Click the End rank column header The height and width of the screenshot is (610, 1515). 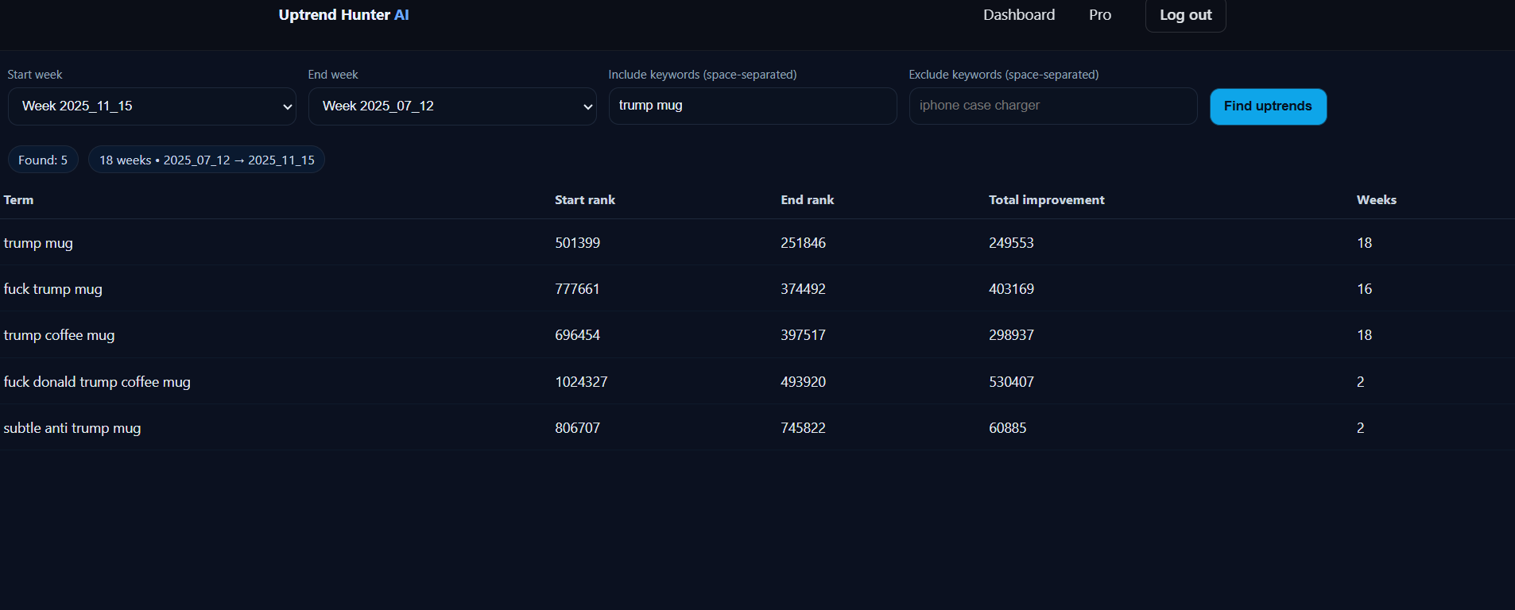click(807, 200)
